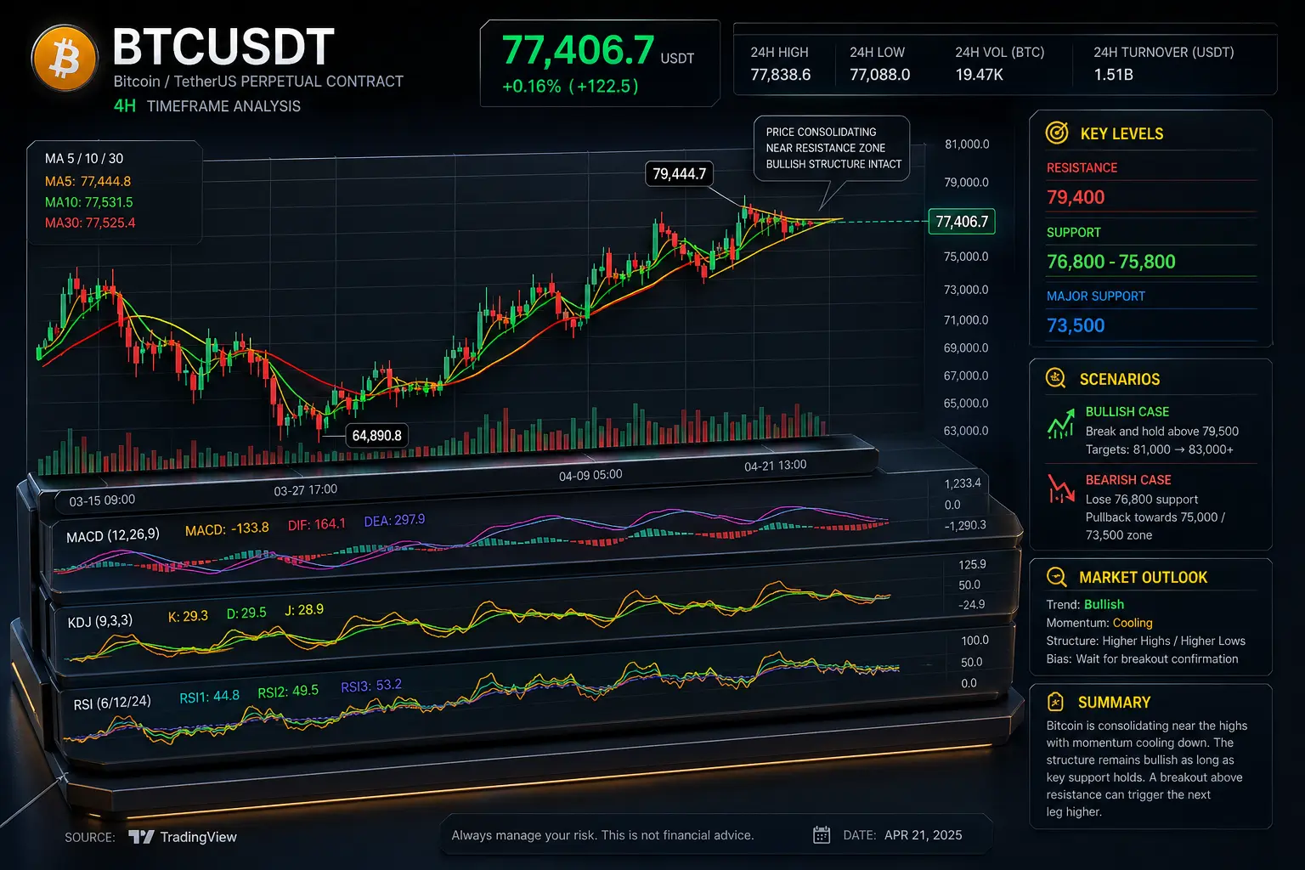
Task: Click the calendar icon next to DATE
Action: point(822,835)
